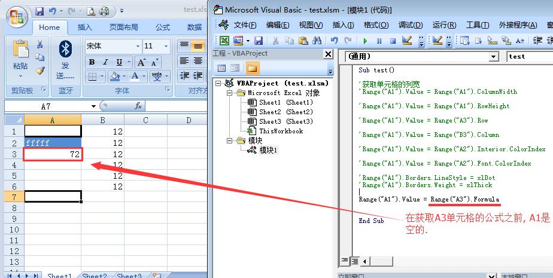Select Sheet1 (Sheet1) in project tree
The height and width of the screenshot is (278, 553).
click(286, 103)
